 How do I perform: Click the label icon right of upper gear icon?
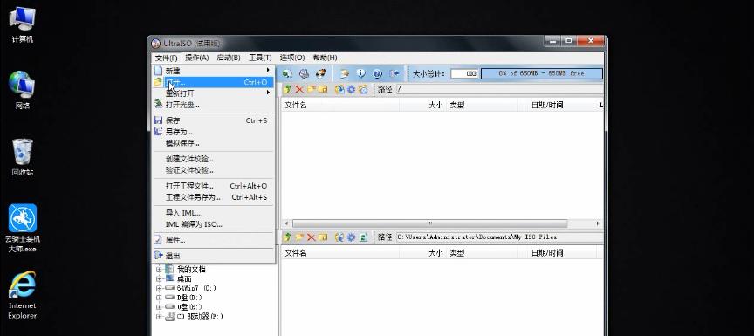tap(363, 89)
